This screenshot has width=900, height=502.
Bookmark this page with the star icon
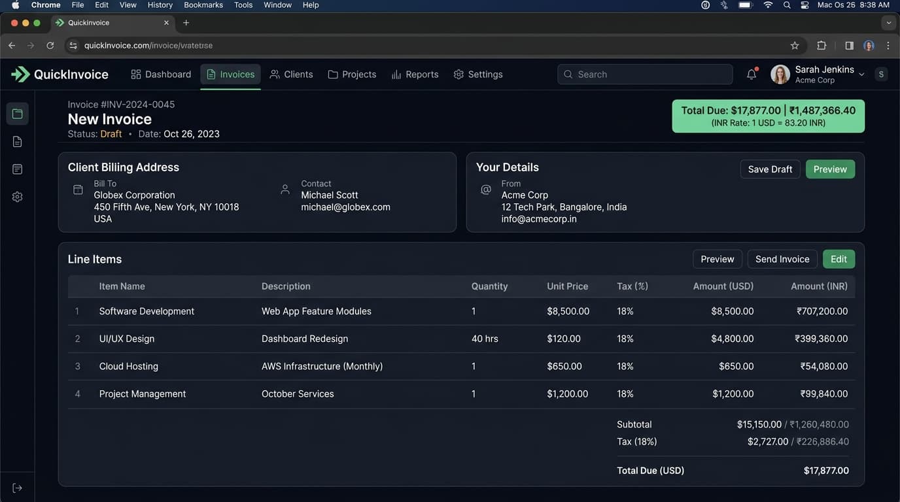tap(795, 46)
